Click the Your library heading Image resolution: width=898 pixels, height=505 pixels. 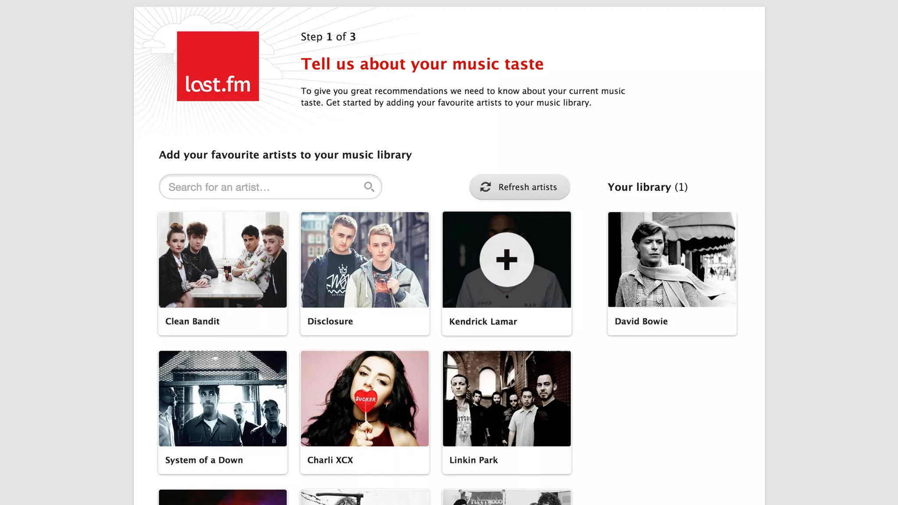pos(647,187)
